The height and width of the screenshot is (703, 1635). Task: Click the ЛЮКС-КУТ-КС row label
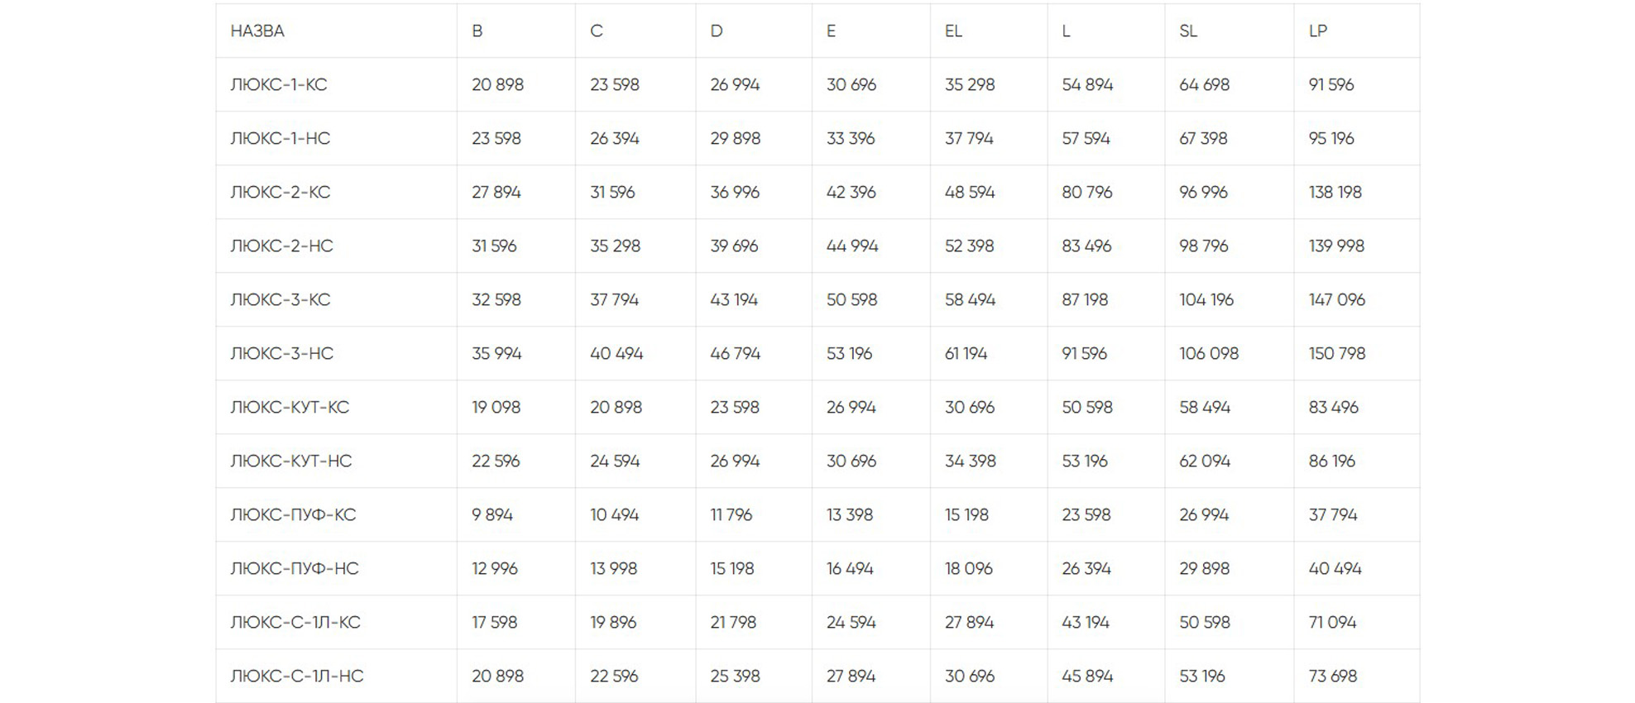(290, 407)
